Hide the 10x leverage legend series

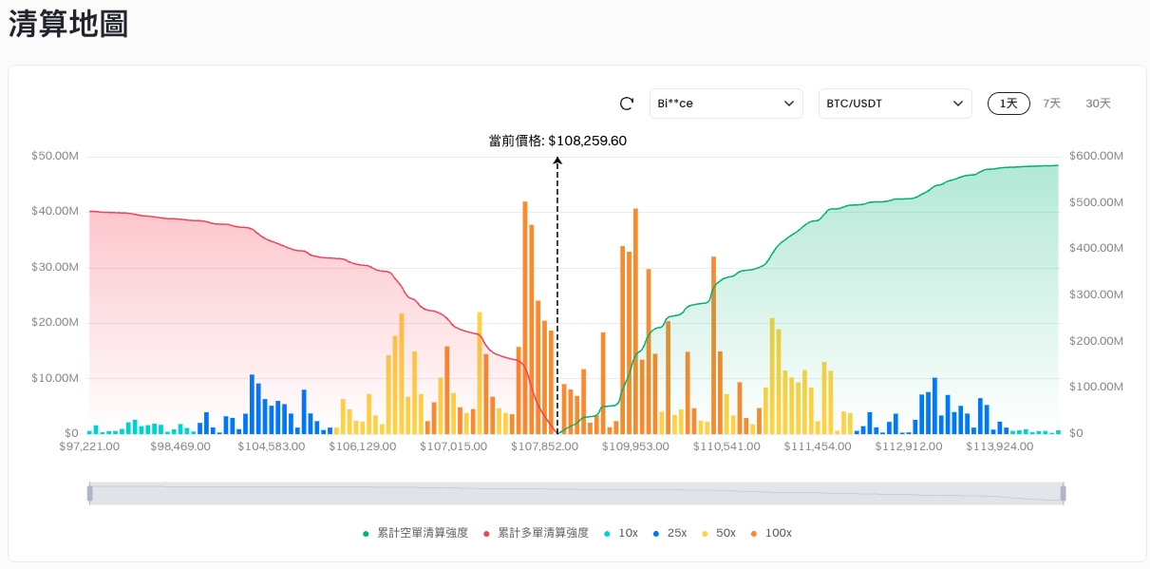[x=620, y=533]
